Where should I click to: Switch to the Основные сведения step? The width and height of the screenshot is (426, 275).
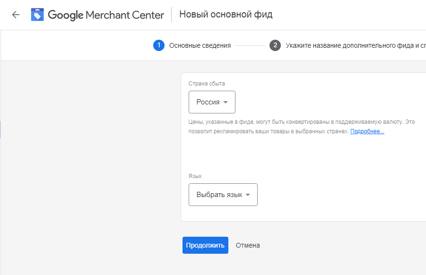200,46
